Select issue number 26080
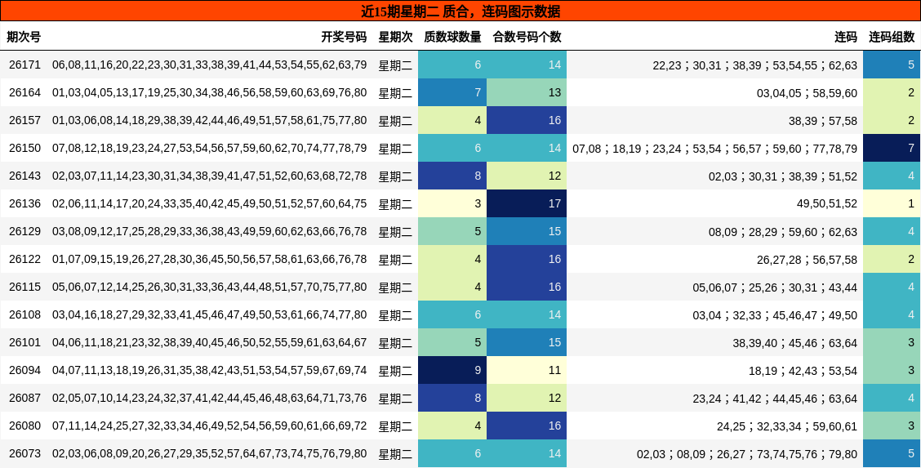 [24, 426]
